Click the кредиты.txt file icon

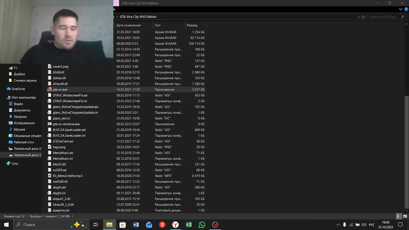coord(50,210)
